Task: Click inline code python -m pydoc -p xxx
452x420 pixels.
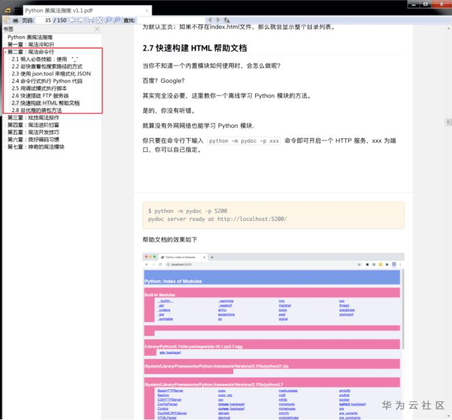Action: [x=244, y=141]
